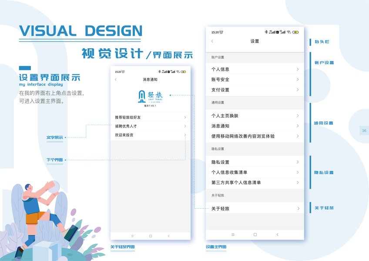Click 账户设置 section header in phone
Viewport: 369px width, 261px height.
[x=218, y=57]
